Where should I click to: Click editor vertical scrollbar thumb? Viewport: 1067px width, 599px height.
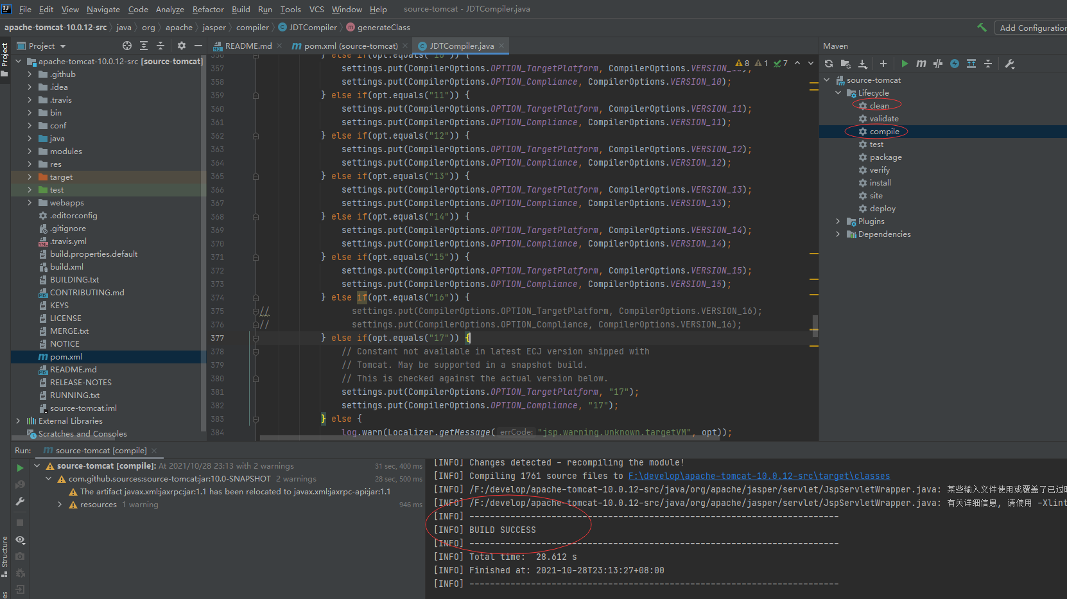[x=815, y=326]
